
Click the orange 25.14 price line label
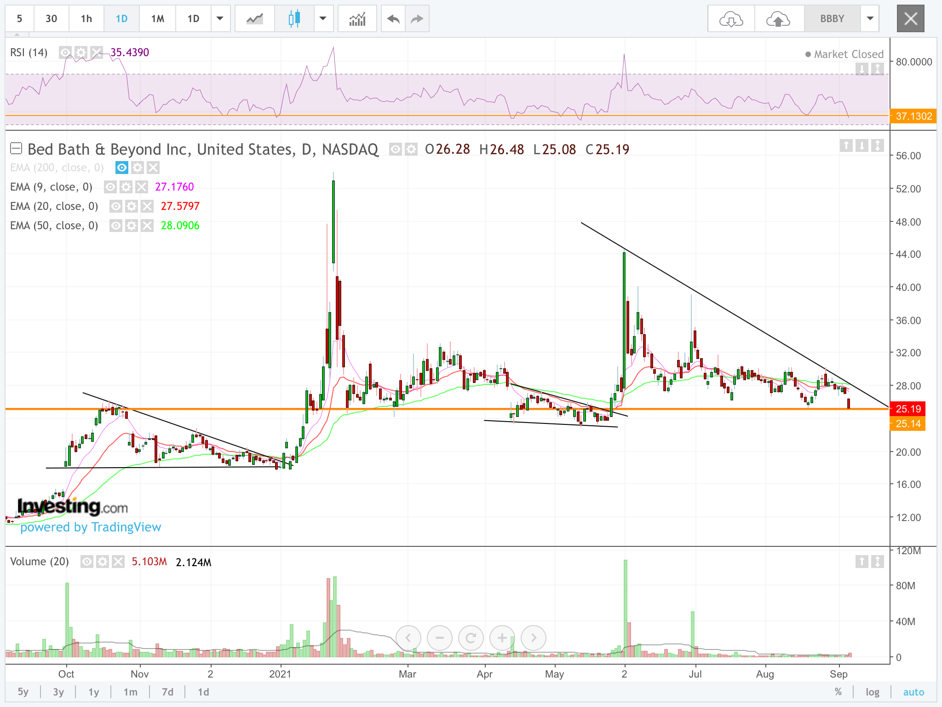tap(908, 424)
